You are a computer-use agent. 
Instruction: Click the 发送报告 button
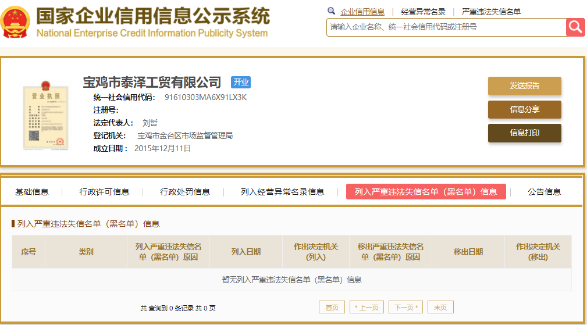pyautogui.click(x=525, y=85)
